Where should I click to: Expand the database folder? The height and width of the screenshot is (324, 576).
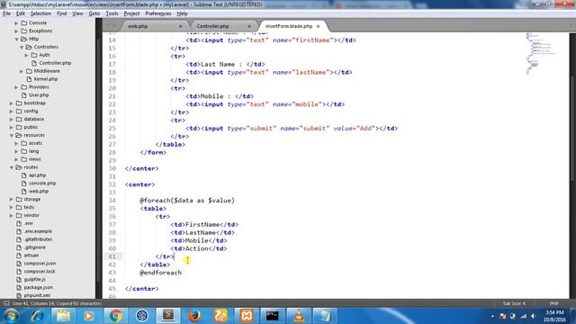(11, 119)
